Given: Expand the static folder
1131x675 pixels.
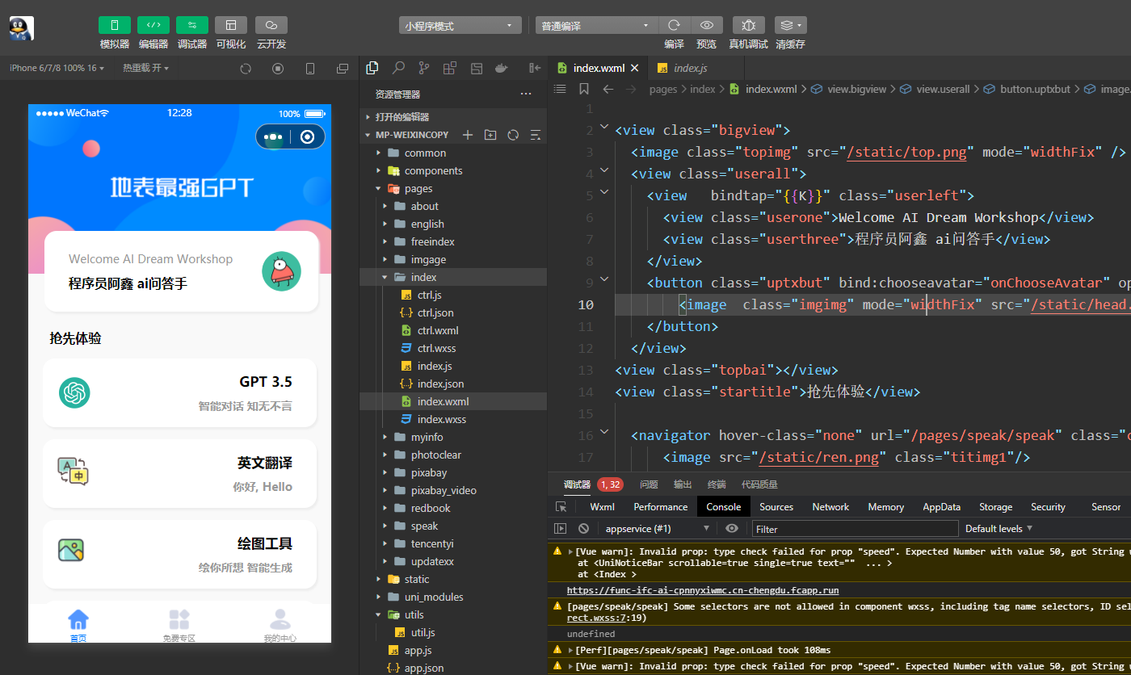Looking at the screenshot, I should 453,579.
